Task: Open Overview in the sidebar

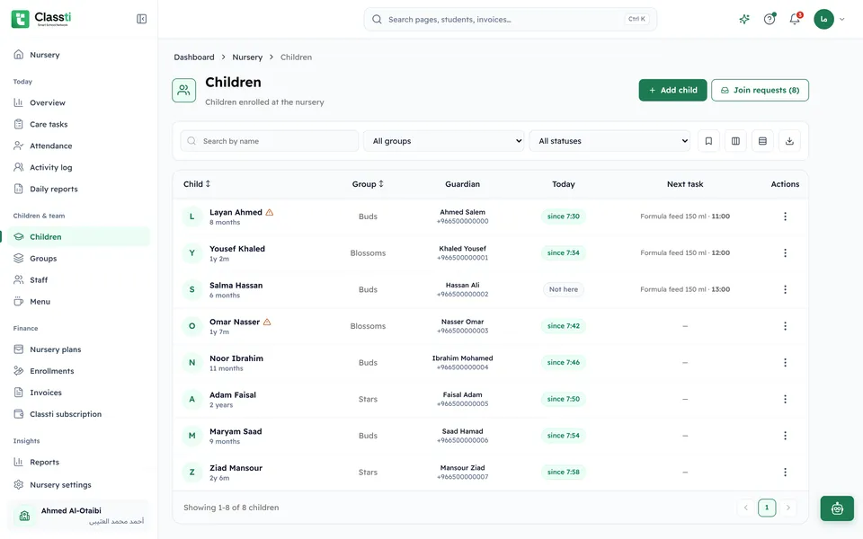Action: point(79,102)
